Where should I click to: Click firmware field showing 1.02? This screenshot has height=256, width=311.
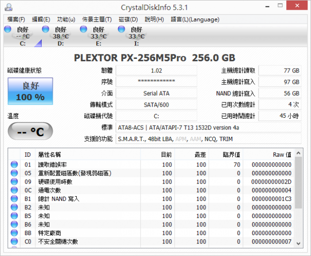[156, 71]
